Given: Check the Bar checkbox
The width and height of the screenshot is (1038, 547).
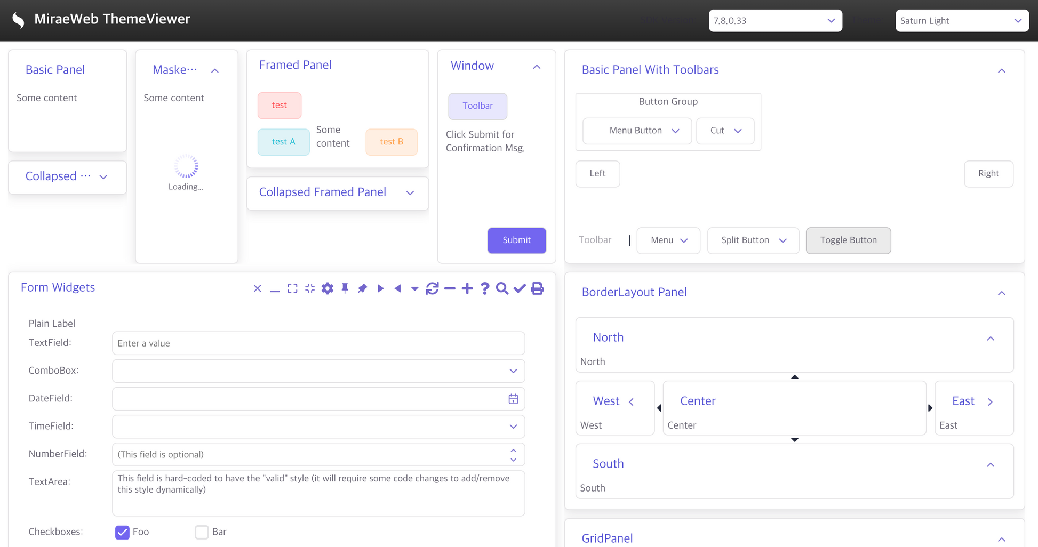Looking at the screenshot, I should pyautogui.click(x=202, y=532).
